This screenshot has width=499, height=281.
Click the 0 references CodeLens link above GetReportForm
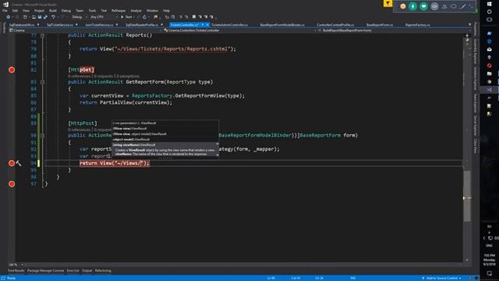click(79, 76)
